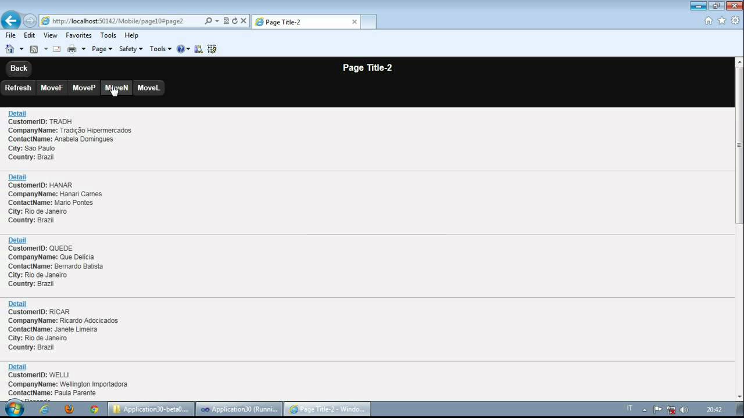Click the network tray icon
Viewport: 744px width, 418px height.
pos(671,409)
